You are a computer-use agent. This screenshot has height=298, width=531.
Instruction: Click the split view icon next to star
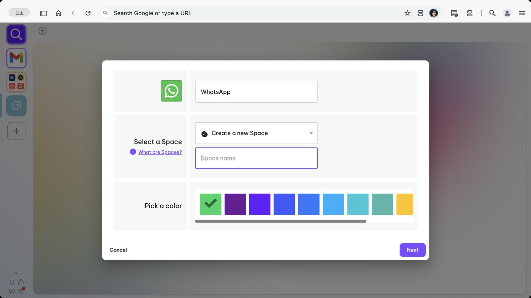point(420,13)
